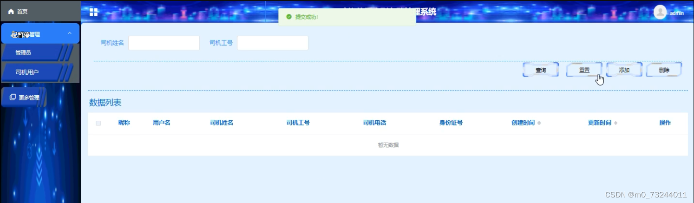Click the 重置 reset button

point(584,70)
